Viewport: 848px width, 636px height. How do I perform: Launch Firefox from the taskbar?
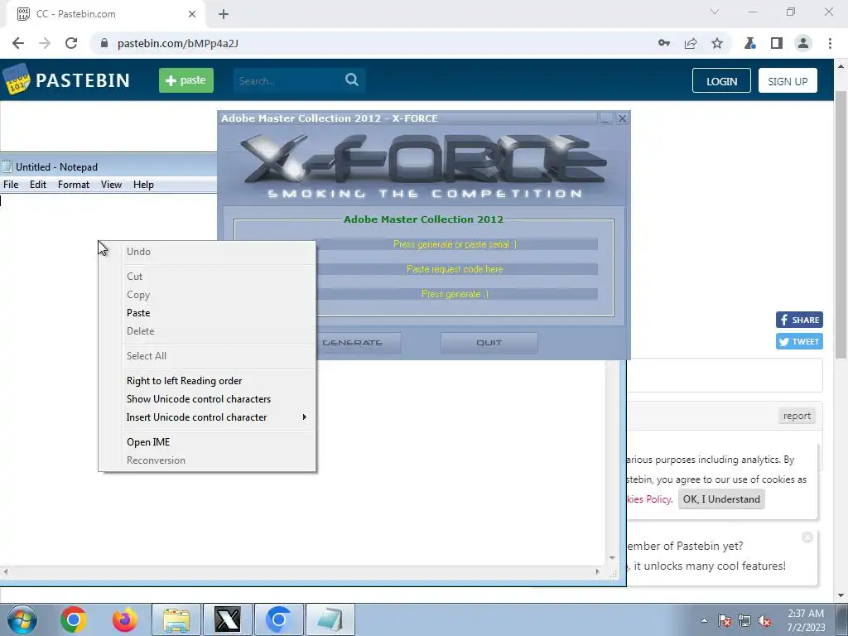tap(124, 619)
